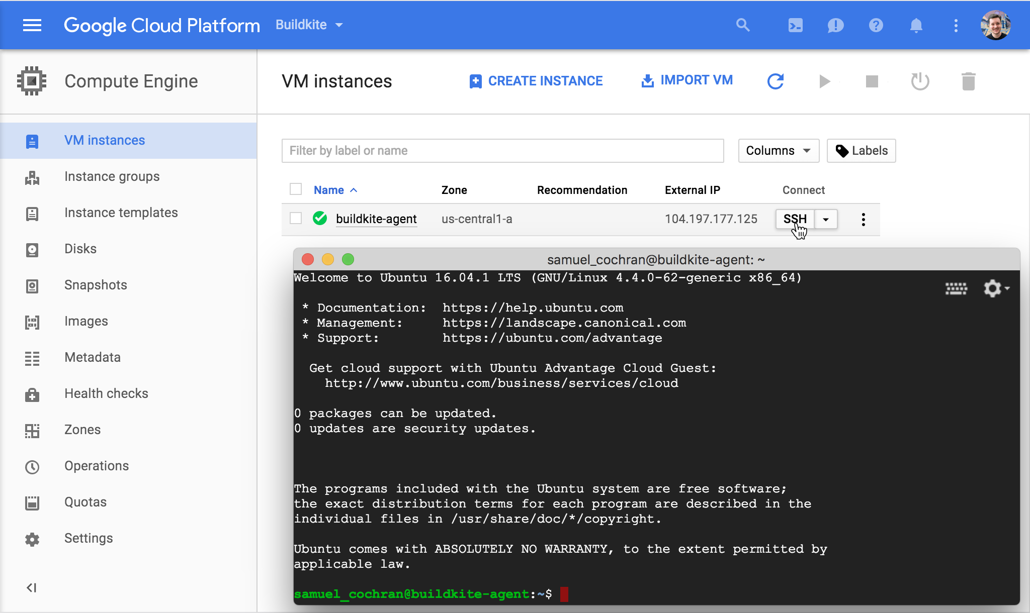Screen dimensions: 1030x613
Task: Select Instance groups in the sidebar
Action: coord(128,177)
